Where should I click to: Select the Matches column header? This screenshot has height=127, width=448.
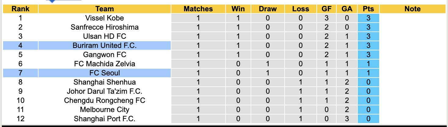pos(198,9)
